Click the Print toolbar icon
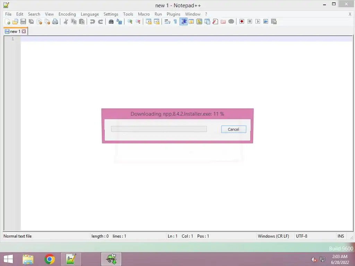Image resolution: width=355 pixels, height=266 pixels. [55, 21]
